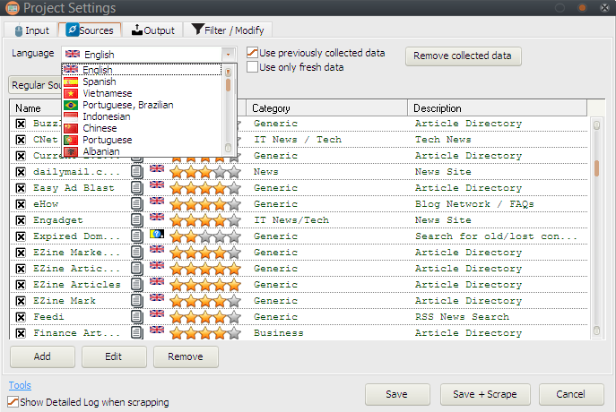616x412 pixels.
Task: Switch to the Output tab
Action: [x=153, y=30]
